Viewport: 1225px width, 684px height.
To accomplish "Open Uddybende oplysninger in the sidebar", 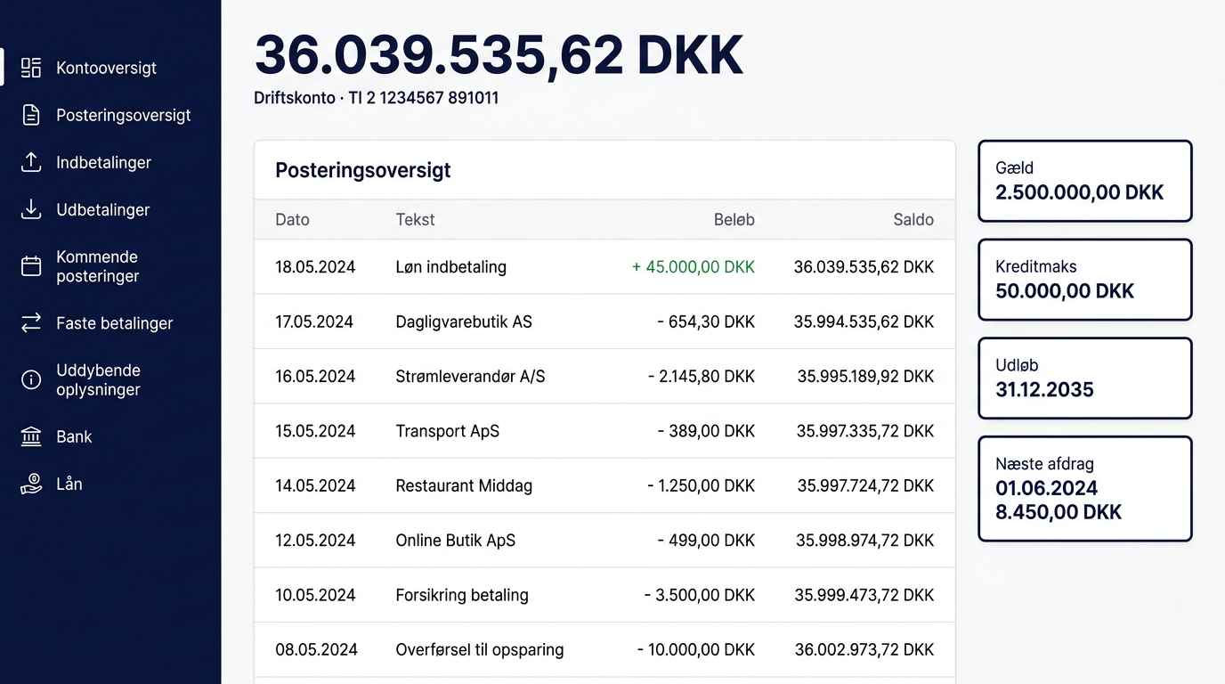I will pyautogui.click(x=98, y=380).
